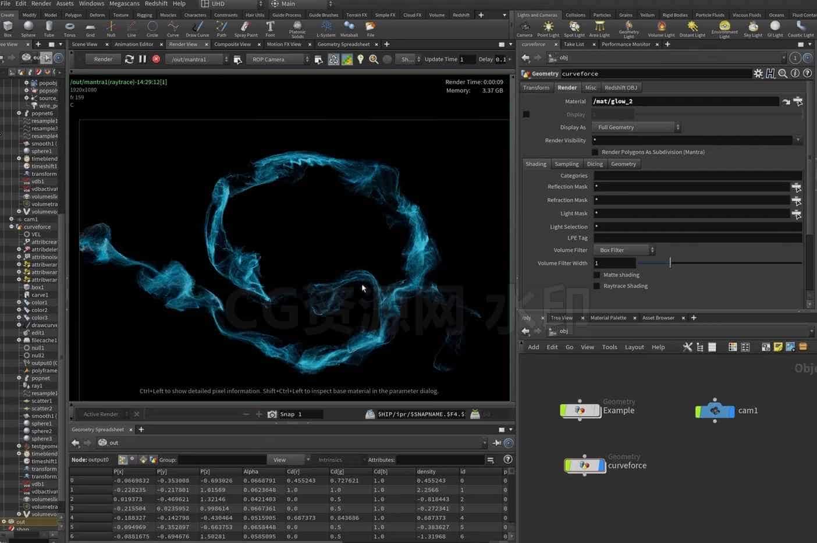
Task: Open the Render menu
Action: pyautogui.click(x=41, y=3)
